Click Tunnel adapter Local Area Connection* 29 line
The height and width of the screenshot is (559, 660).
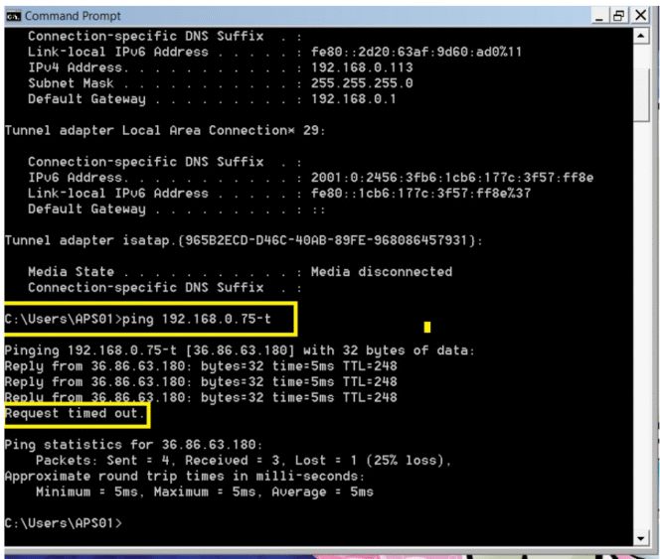(x=165, y=130)
